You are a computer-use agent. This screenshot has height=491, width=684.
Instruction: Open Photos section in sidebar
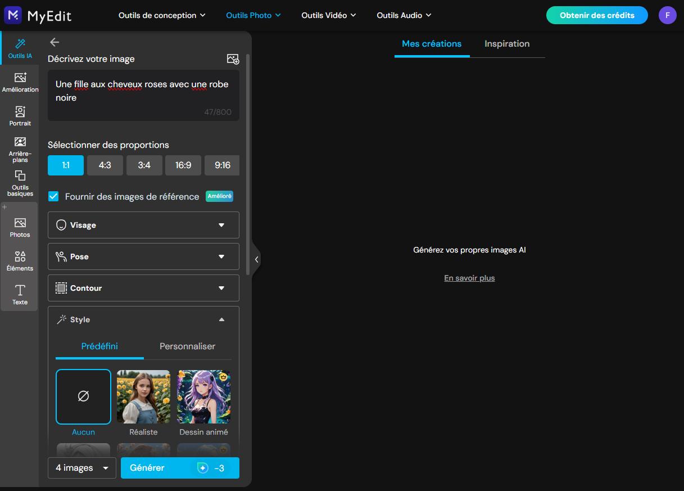pyautogui.click(x=20, y=227)
